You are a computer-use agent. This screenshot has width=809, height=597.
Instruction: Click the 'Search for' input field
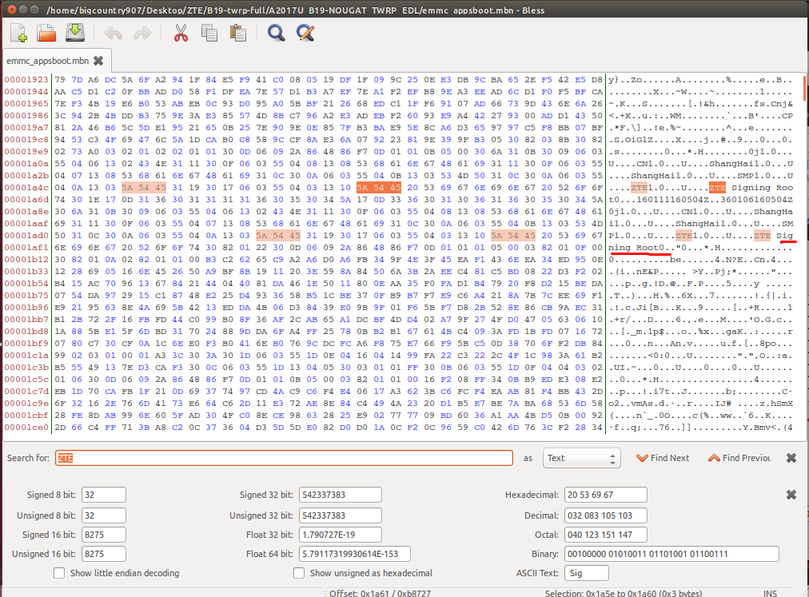pos(284,458)
